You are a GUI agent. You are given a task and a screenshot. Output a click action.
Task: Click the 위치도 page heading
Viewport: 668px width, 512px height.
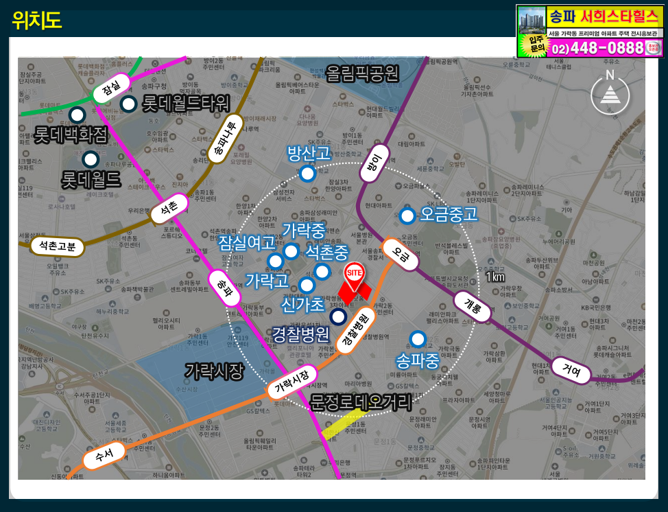pos(36,21)
